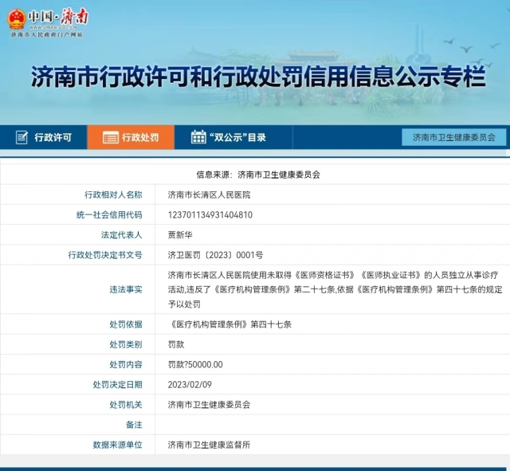The image size is (510, 471).
Task: Click the 行政许可 notepad icon
Action: tap(22, 138)
